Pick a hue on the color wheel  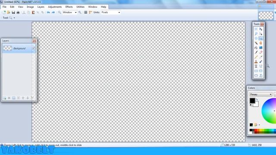tap(269, 111)
